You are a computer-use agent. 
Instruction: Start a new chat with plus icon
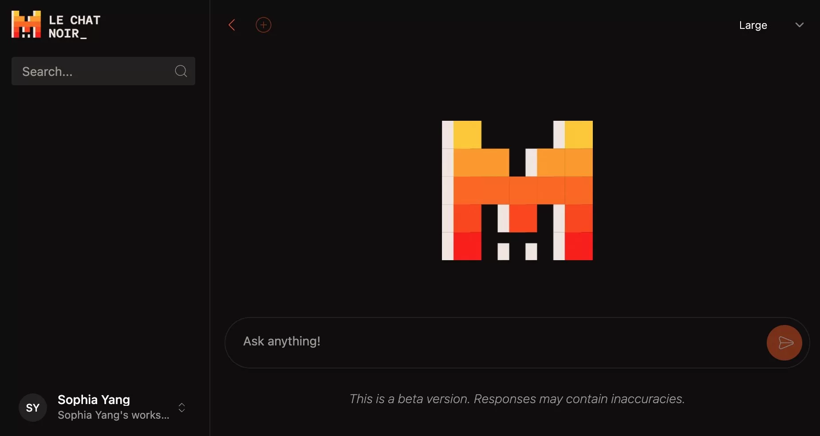(264, 25)
